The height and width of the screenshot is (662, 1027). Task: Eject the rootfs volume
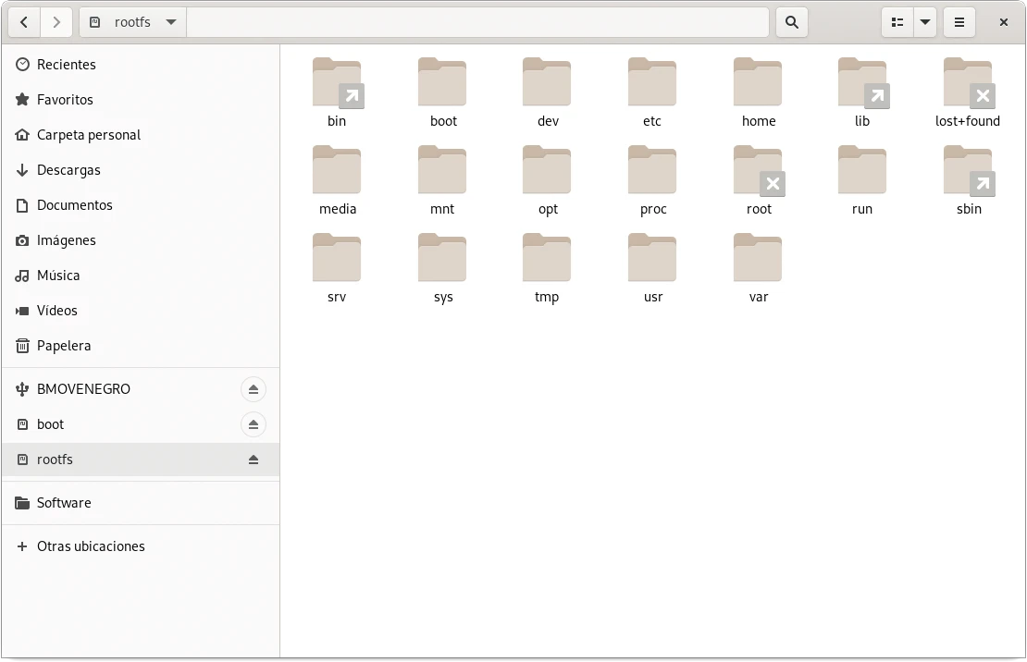(253, 460)
